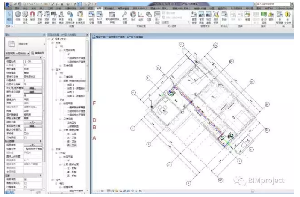Open the Macro Manager

[x=280, y=17]
